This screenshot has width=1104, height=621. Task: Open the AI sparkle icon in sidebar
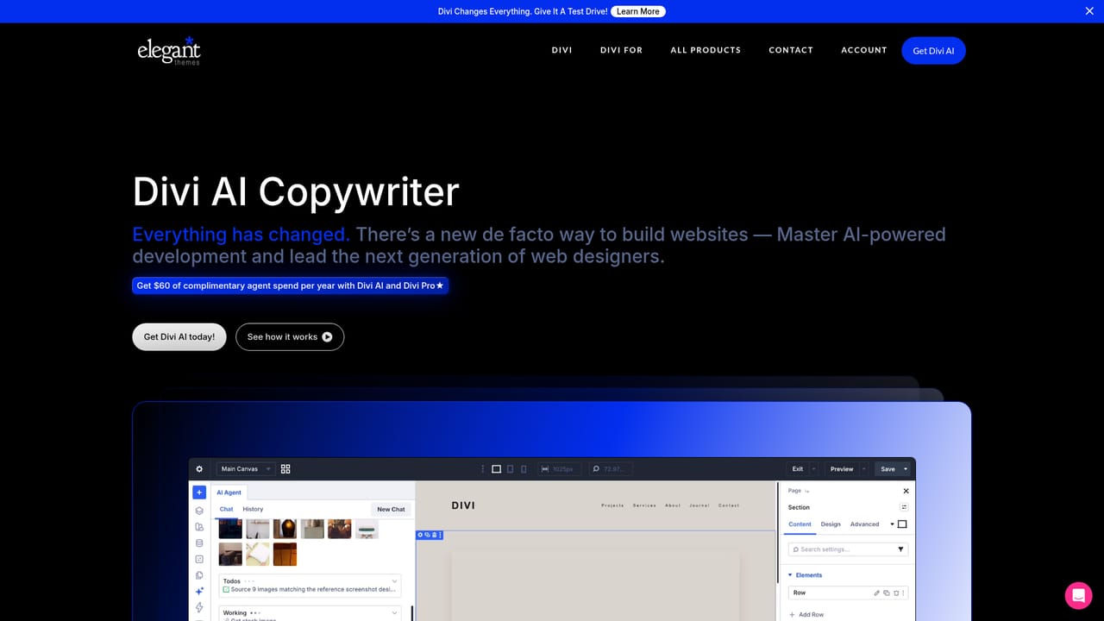click(199, 592)
